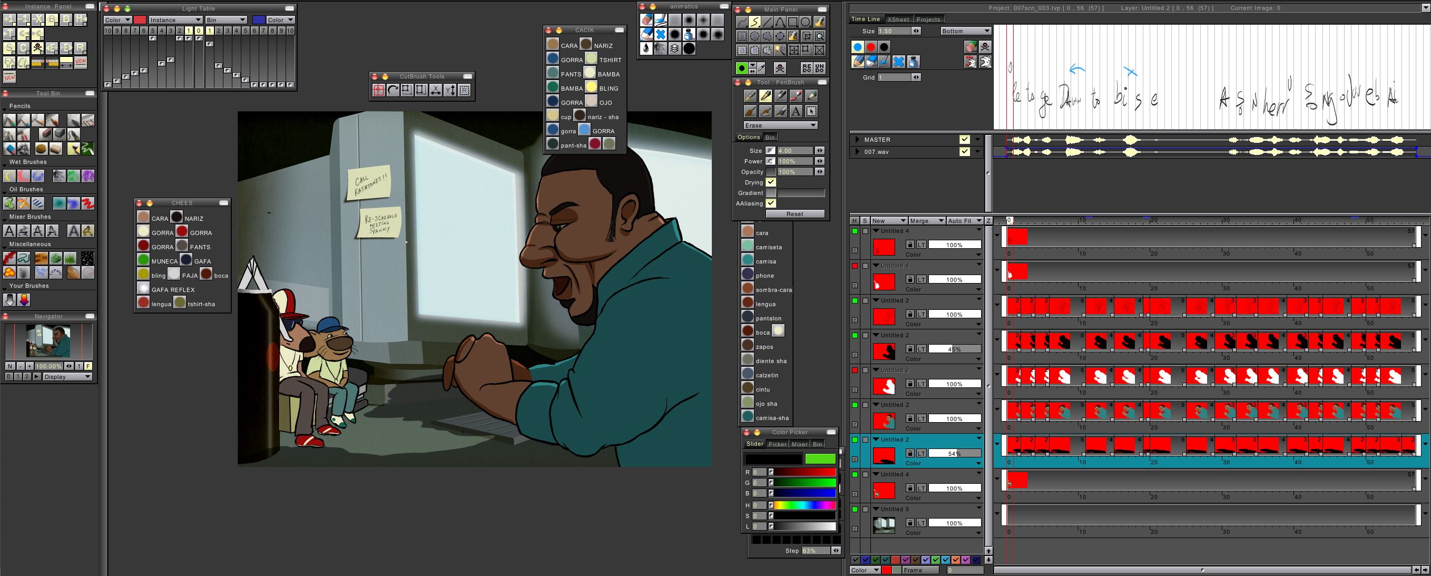Toggle the MASTER sound track checkbox
Viewport: 1431px width, 576px height.
964,140
